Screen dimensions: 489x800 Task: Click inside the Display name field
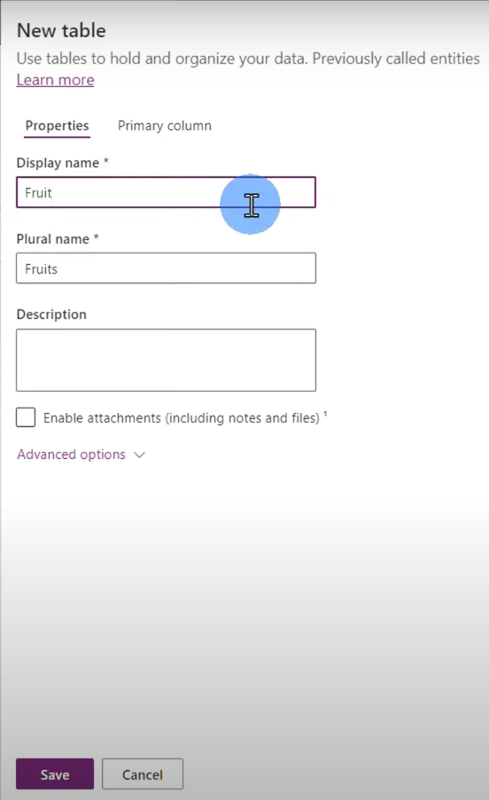[166, 192]
